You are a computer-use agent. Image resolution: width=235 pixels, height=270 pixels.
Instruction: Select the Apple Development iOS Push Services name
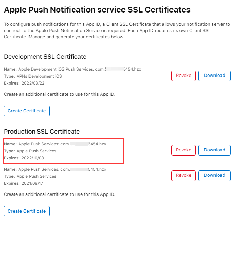tap(79, 69)
